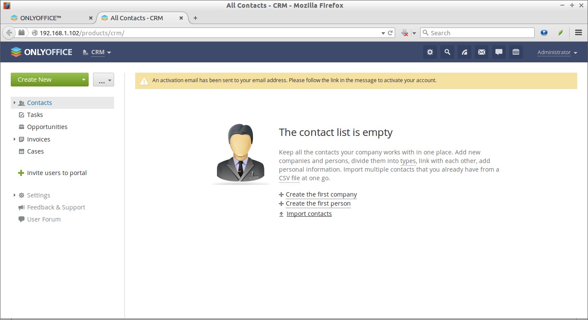
Task: Open Settings in the sidebar
Action: pos(39,195)
